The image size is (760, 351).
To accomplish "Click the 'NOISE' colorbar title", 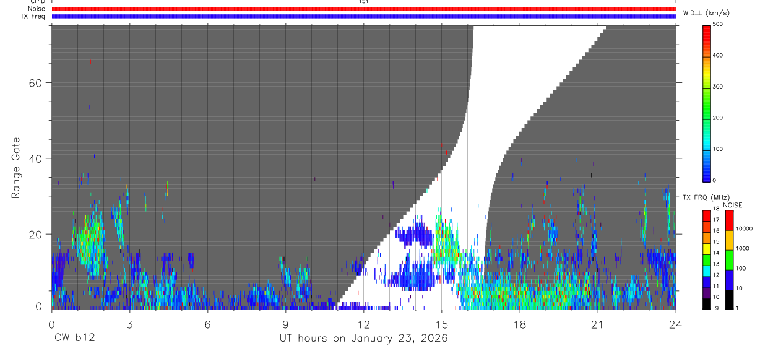I will point(732,205).
